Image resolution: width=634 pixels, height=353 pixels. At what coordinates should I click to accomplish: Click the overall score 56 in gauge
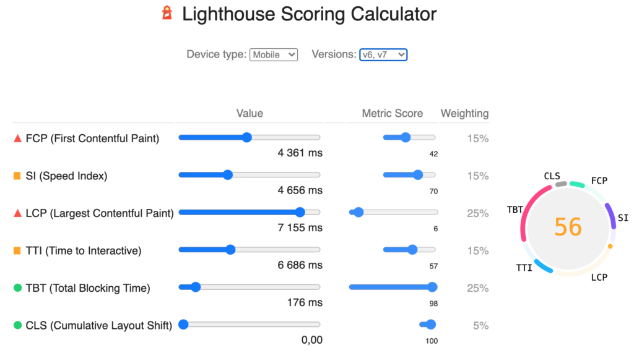click(568, 227)
